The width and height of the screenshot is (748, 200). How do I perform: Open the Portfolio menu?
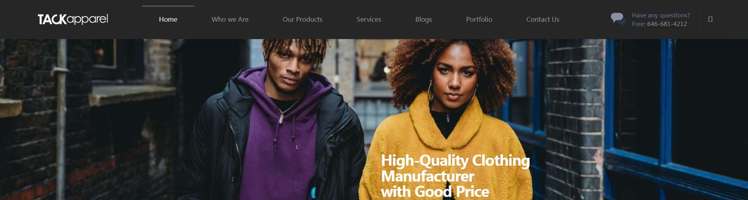click(479, 19)
